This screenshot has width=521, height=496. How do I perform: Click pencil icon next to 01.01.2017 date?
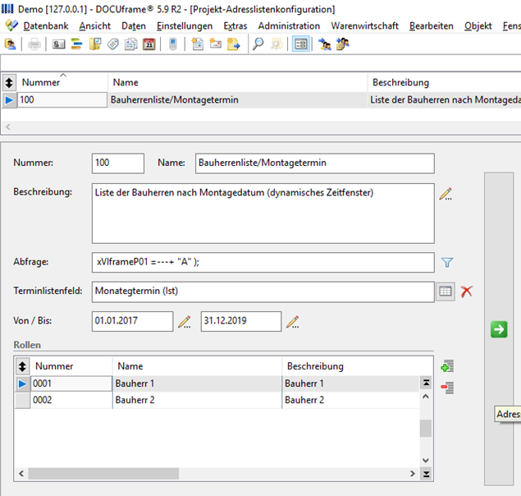tap(185, 322)
